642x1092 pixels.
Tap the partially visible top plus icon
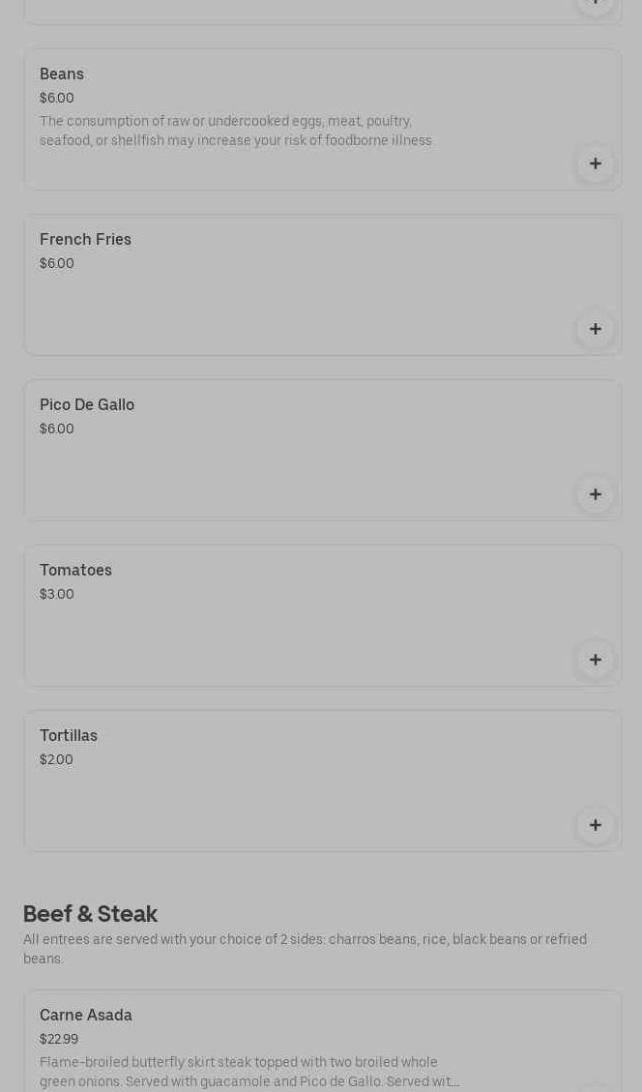pos(595,6)
